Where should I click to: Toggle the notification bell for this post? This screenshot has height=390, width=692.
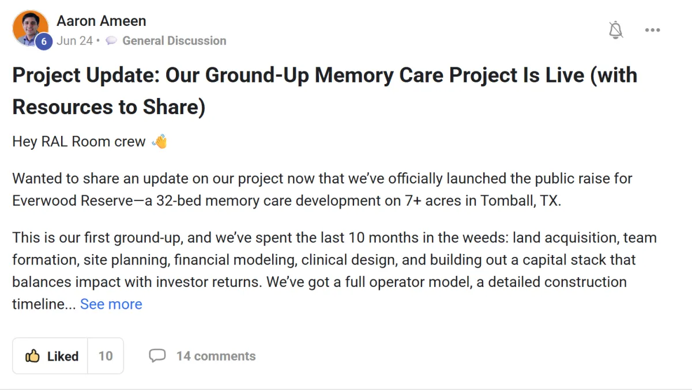point(616,30)
